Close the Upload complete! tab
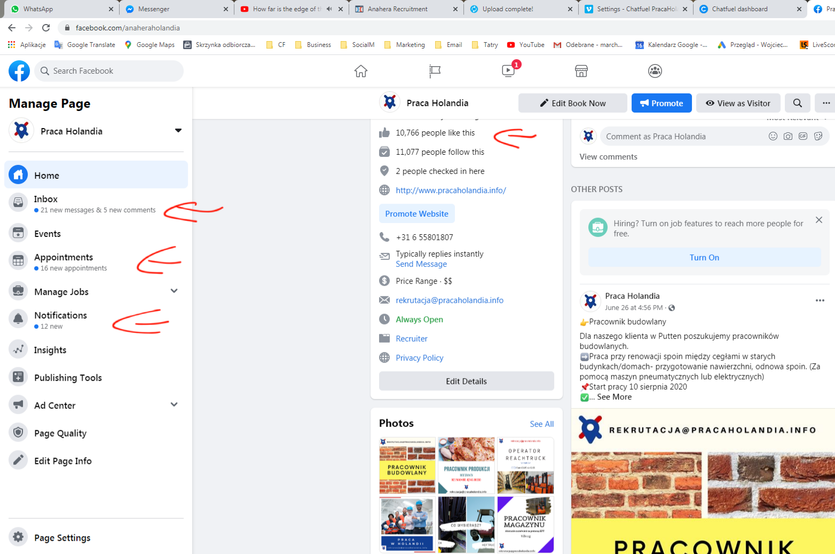 click(570, 9)
